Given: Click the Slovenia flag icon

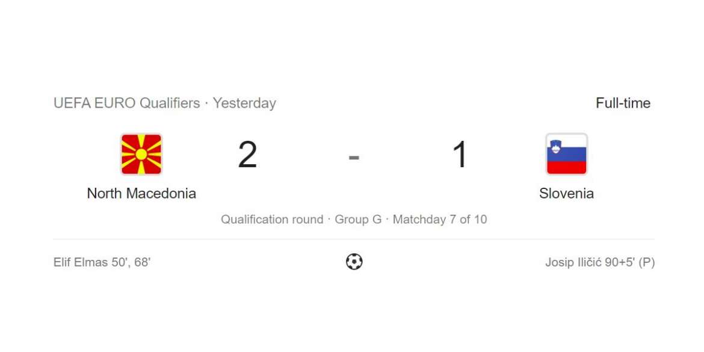Looking at the screenshot, I should click(566, 154).
